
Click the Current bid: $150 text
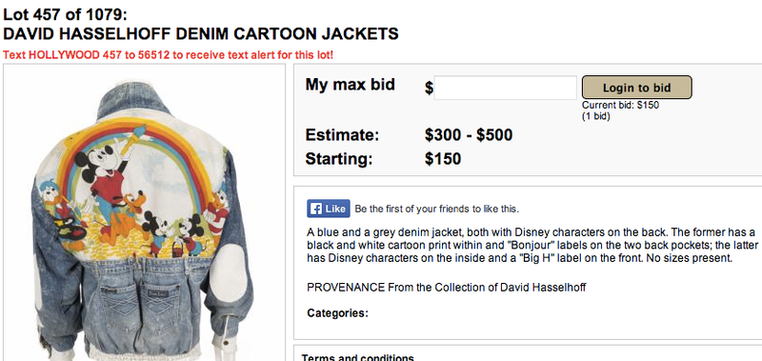tap(621, 105)
